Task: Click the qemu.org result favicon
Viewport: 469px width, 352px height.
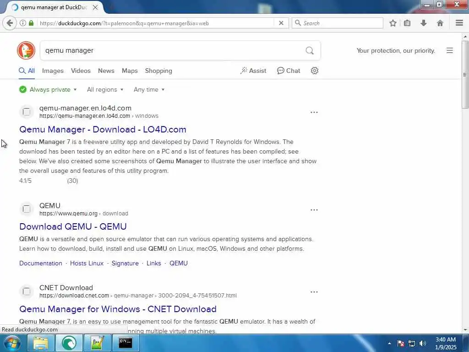Action: (x=26, y=209)
